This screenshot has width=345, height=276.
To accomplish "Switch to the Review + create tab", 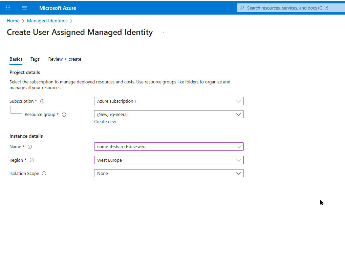I will 65,59.
